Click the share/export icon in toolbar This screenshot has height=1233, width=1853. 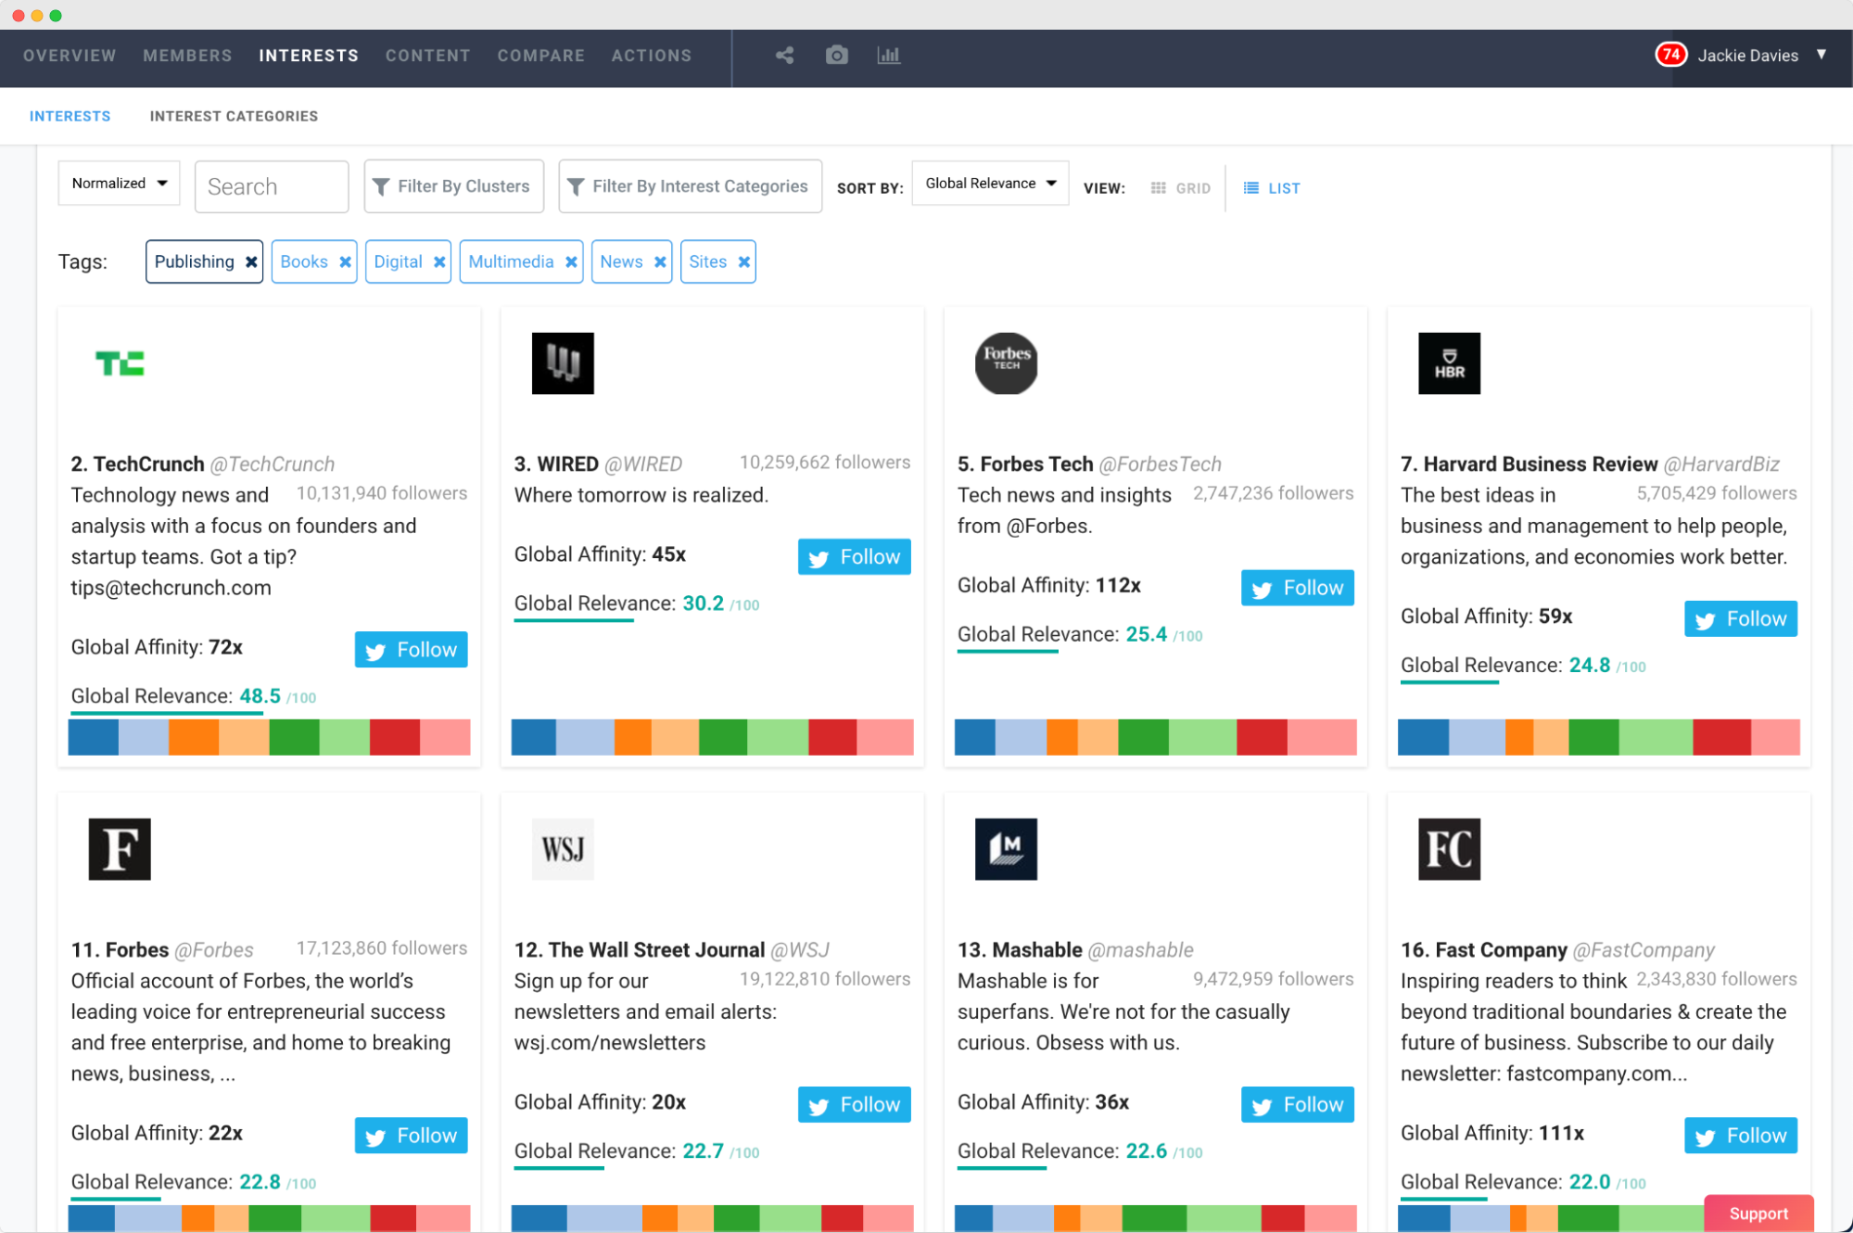tap(782, 55)
